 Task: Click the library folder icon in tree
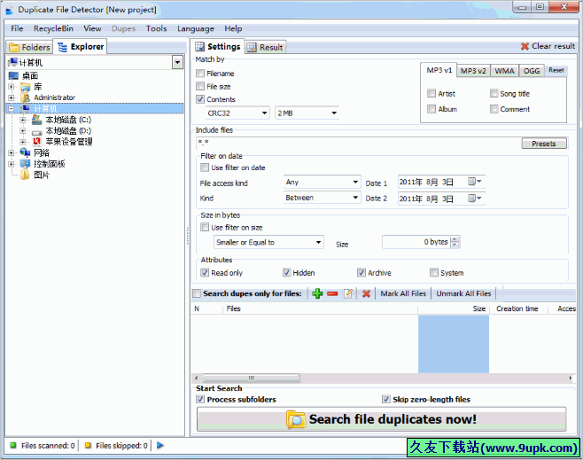tap(26, 87)
